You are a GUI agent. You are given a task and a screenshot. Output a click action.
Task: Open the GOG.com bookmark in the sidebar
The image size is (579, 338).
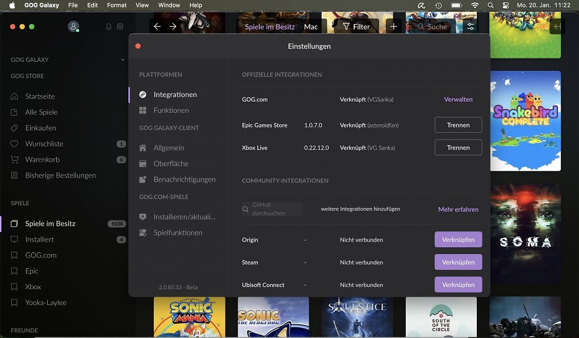click(x=41, y=255)
